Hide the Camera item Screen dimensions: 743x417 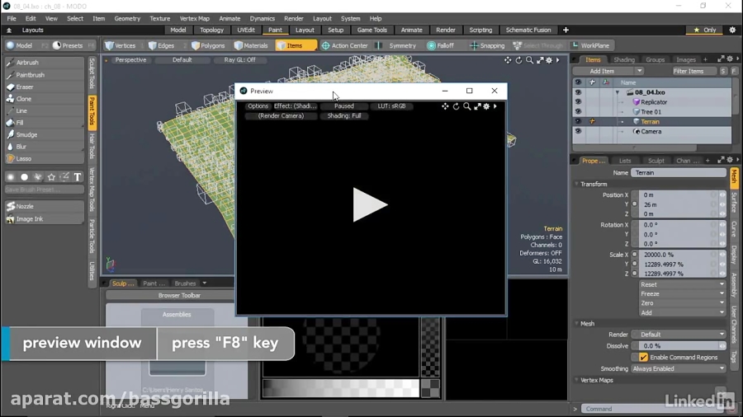coord(578,131)
